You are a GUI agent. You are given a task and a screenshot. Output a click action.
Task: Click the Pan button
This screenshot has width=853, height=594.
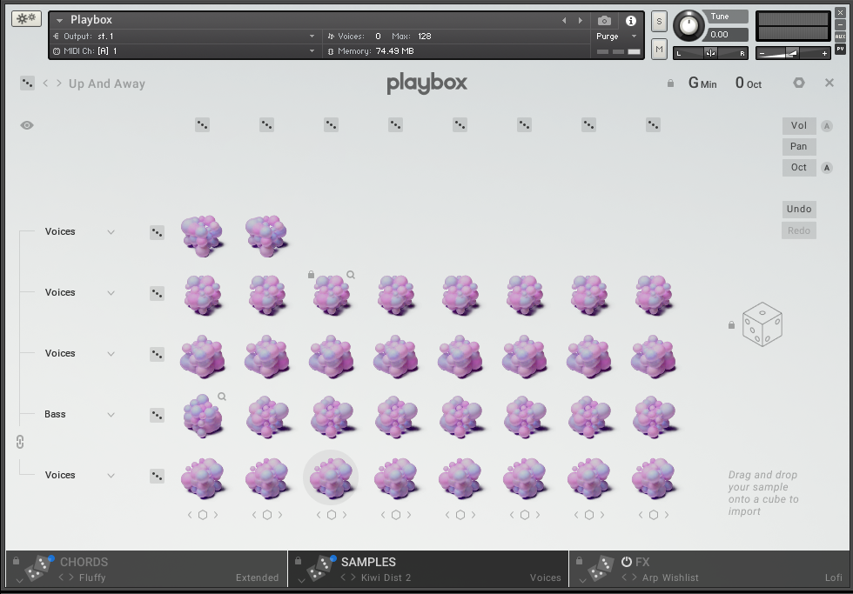pyautogui.click(x=799, y=147)
